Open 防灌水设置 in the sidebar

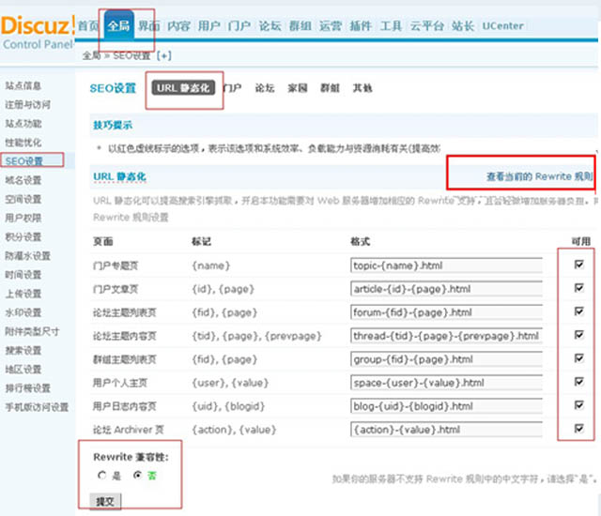pyautogui.click(x=27, y=256)
